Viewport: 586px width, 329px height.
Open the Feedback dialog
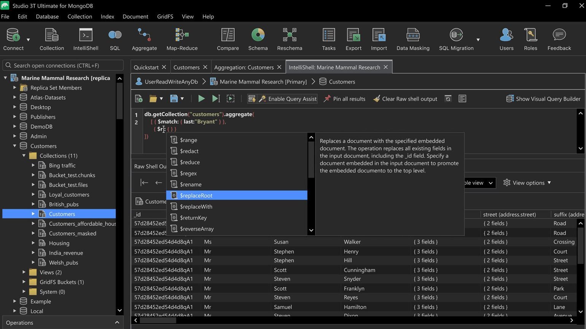(x=559, y=39)
